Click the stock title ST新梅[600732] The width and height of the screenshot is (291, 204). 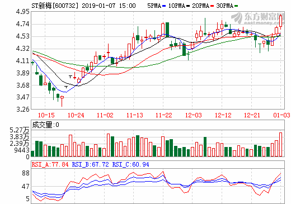[x=55, y=6]
